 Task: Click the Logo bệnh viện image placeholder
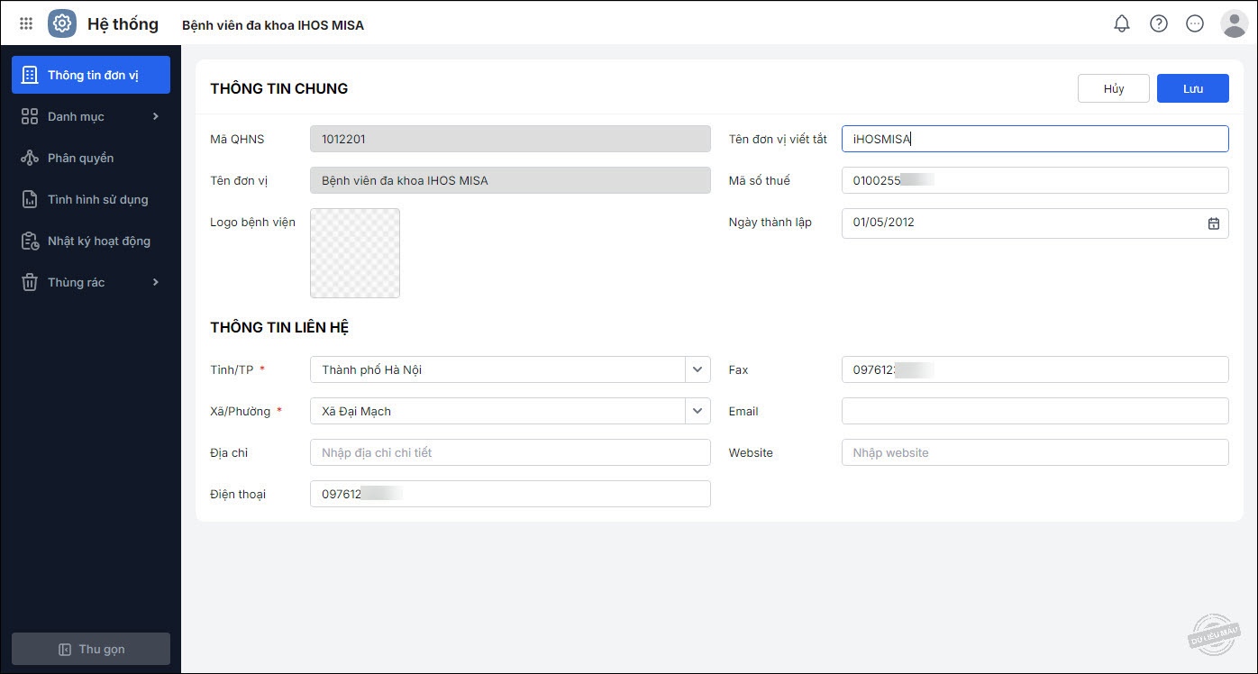(x=355, y=253)
